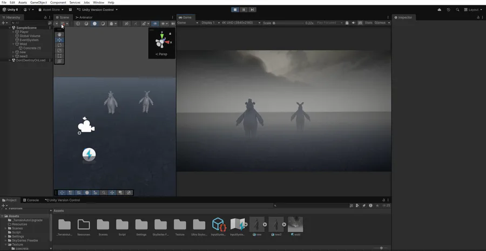Select the Rotate tool in Scene overlay
Viewport: 486px width, 251px height.
(59, 45)
